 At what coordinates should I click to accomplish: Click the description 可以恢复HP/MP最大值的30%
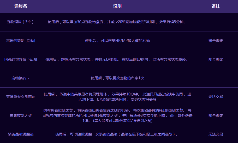pyautogui.click(x=117, y=41)
